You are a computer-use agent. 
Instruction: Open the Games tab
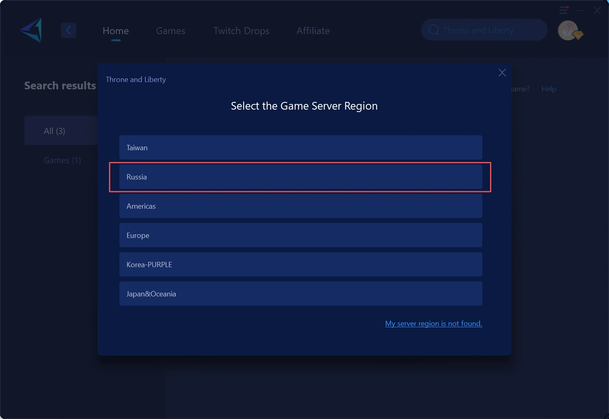171,31
